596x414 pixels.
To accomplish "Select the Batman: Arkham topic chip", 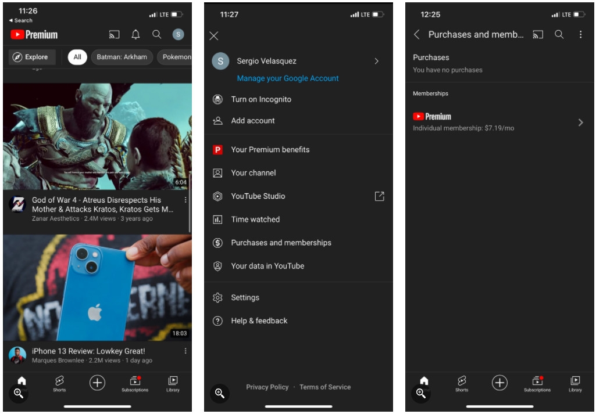I will pos(122,57).
